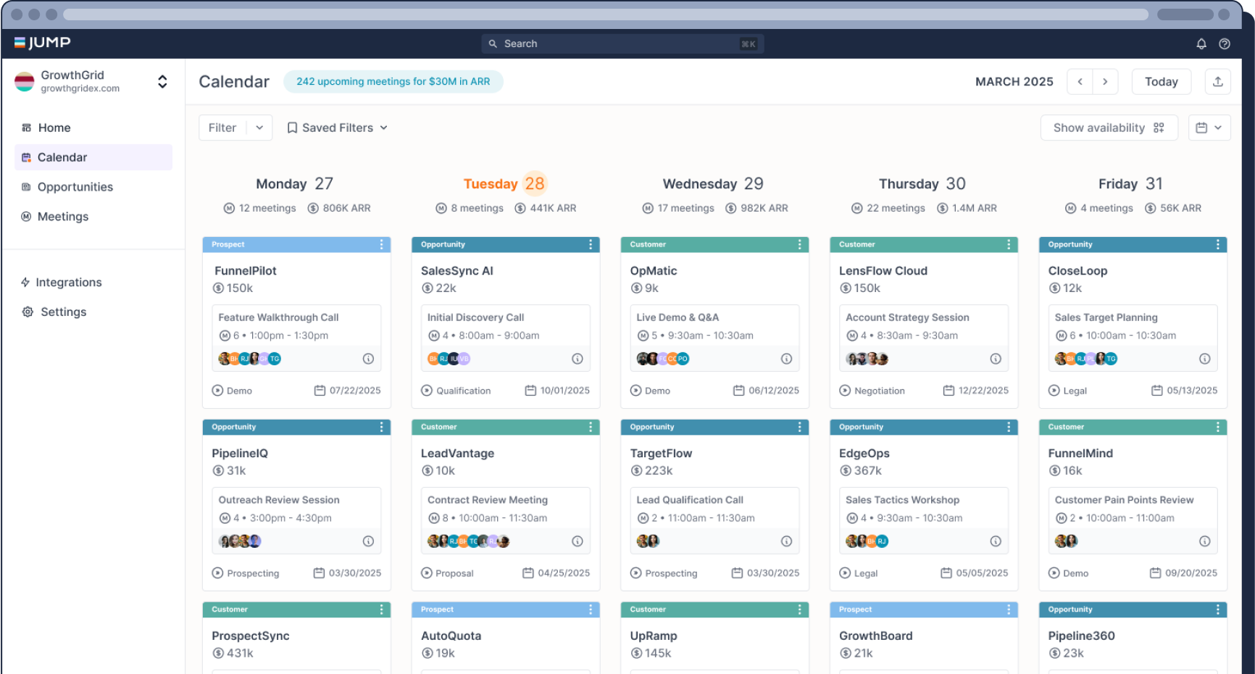Viewport: 1255px width, 674px height.
Task: Open the FunnelPilot card three-dot menu
Action: pos(382,245)
